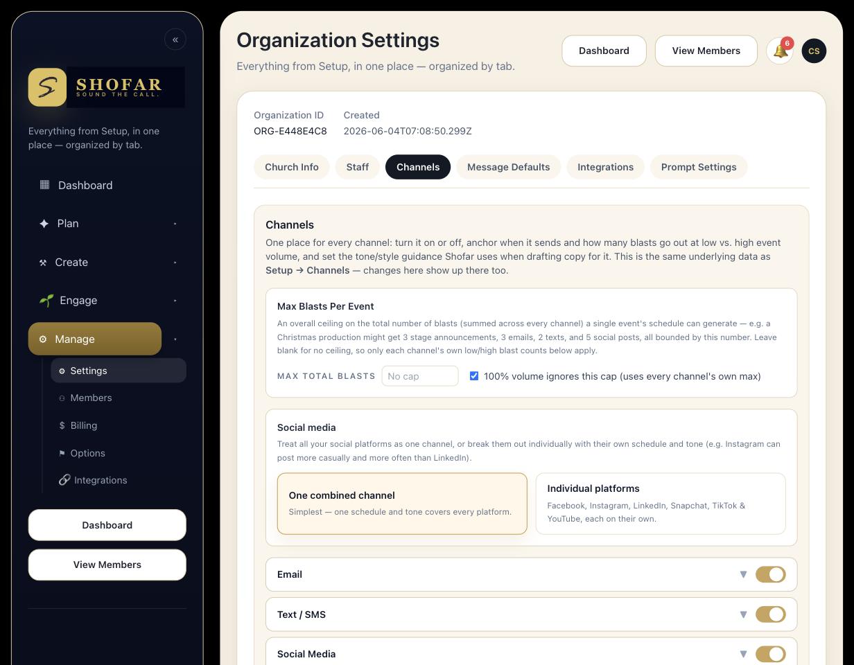Click the Max Total Blasts input field

coord(420,376)
